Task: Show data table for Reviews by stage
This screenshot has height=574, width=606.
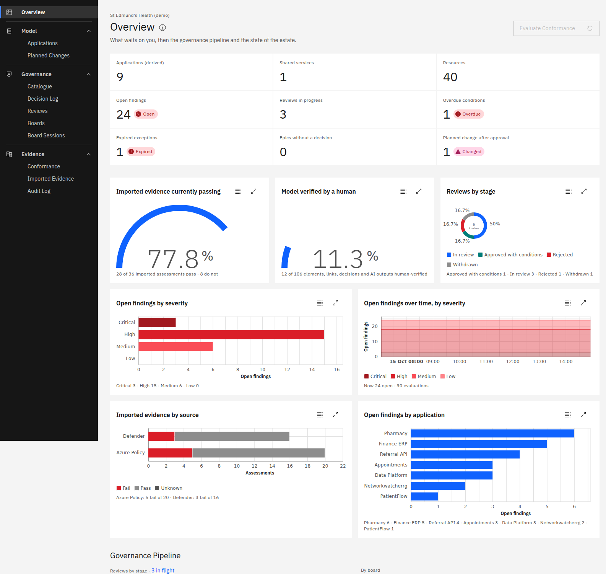Action: point(569,191)
